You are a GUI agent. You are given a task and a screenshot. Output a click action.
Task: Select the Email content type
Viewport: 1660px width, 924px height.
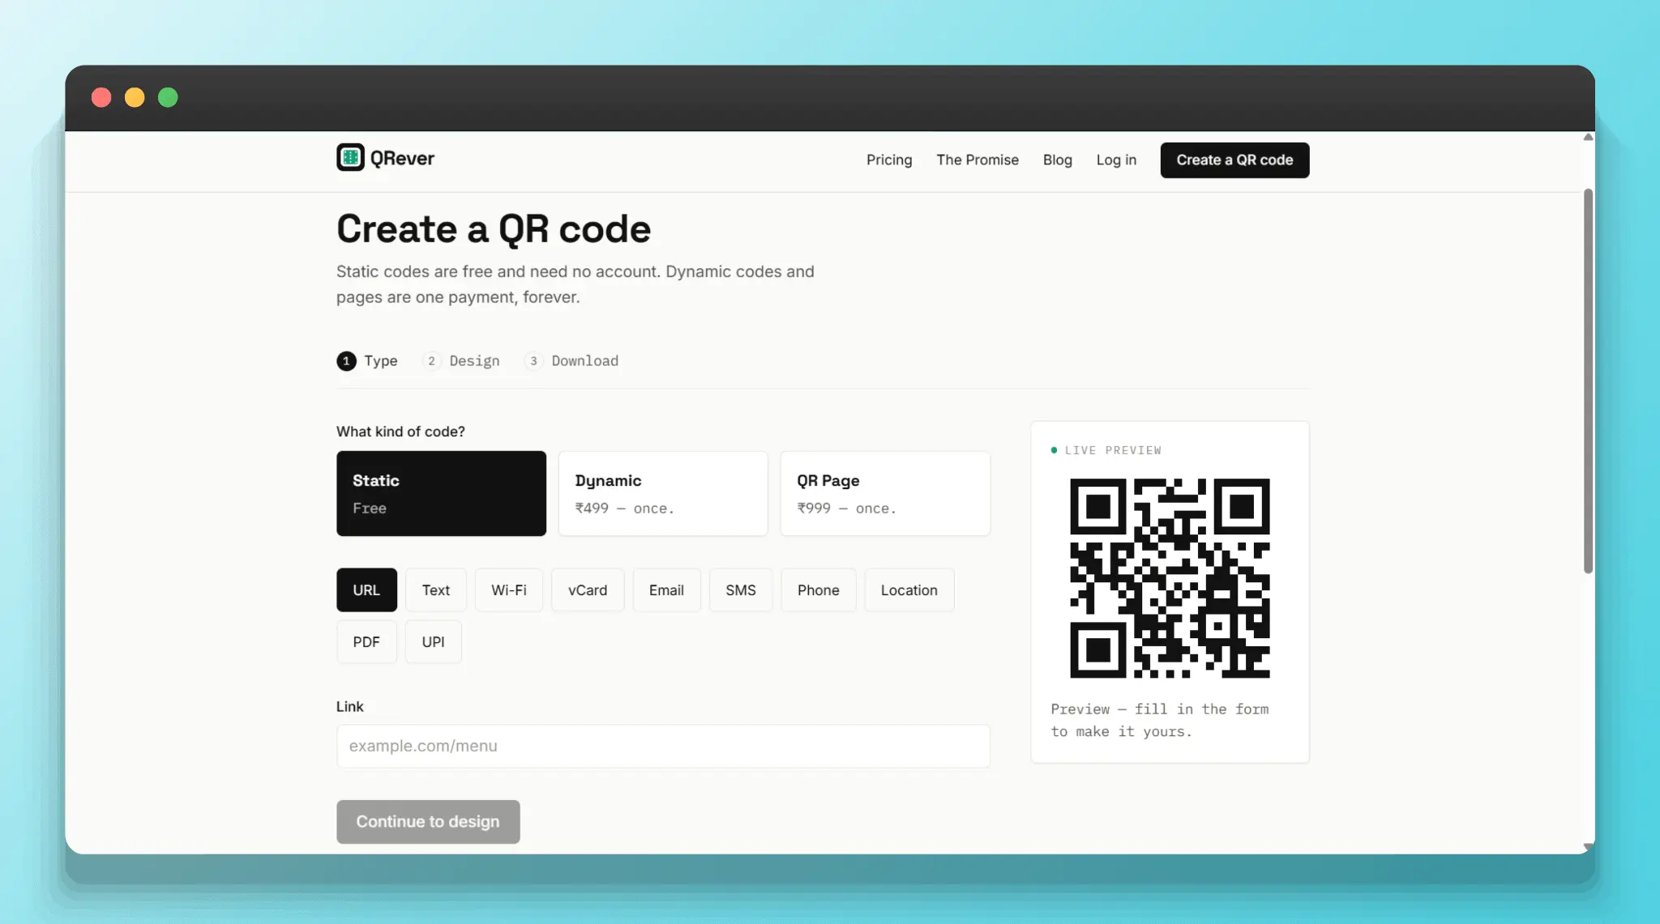(666, 590)
